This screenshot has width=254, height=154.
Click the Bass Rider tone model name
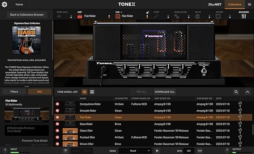pos(86,124)
